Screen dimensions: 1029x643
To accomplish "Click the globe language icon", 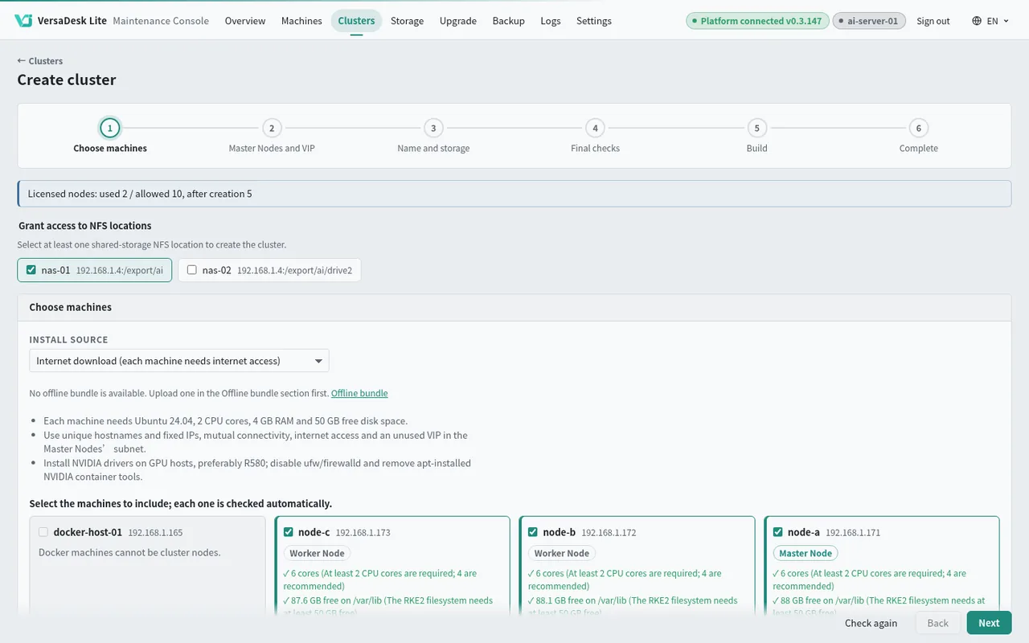I will [x=977, y=21].
